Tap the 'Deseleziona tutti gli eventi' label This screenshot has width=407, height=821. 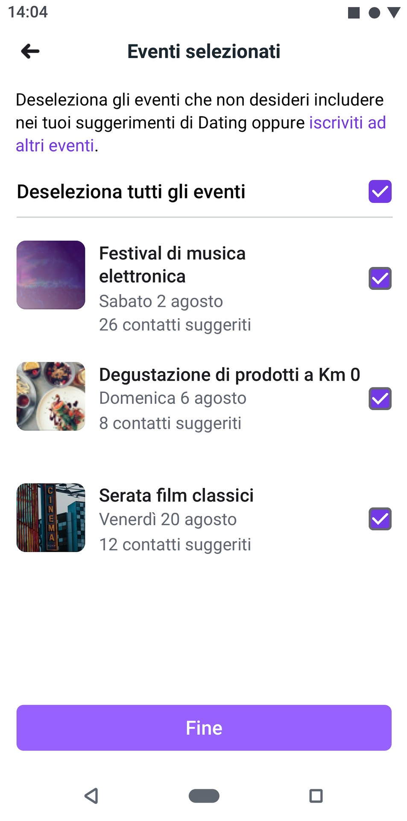point(131,192)
